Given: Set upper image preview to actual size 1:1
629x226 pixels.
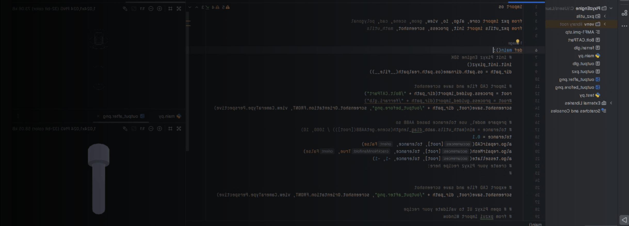Looking at the screenshot, I should click(142, 8).
